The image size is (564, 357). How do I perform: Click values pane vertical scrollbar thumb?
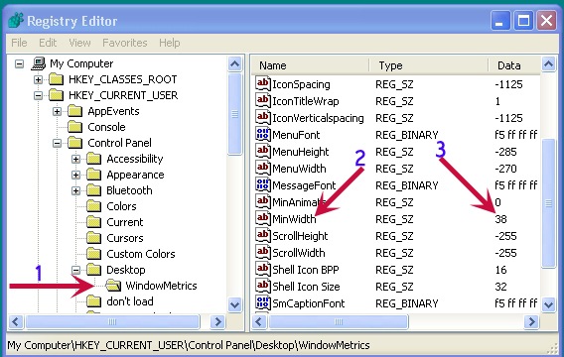[x=548, y=203]
